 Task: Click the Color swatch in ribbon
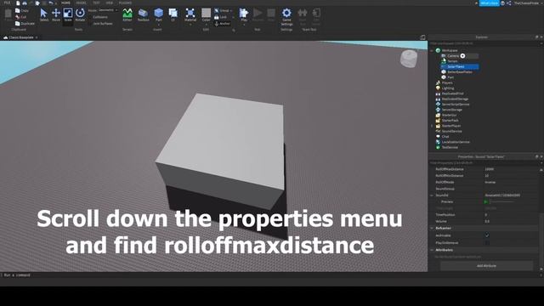point(206,13)
